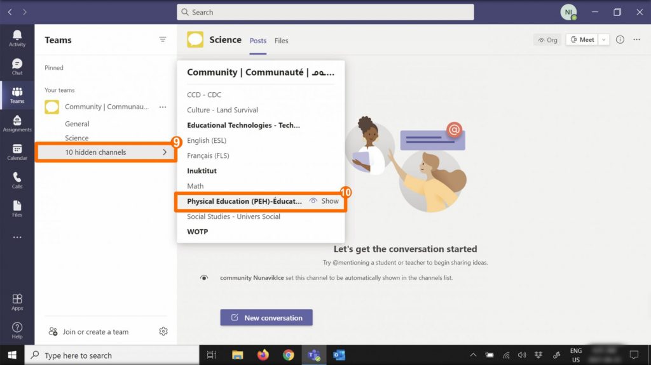Viewport: 651px width, 365px height.
Task: Select Social Studies - Univers Social channel
Action: point(233,216)
